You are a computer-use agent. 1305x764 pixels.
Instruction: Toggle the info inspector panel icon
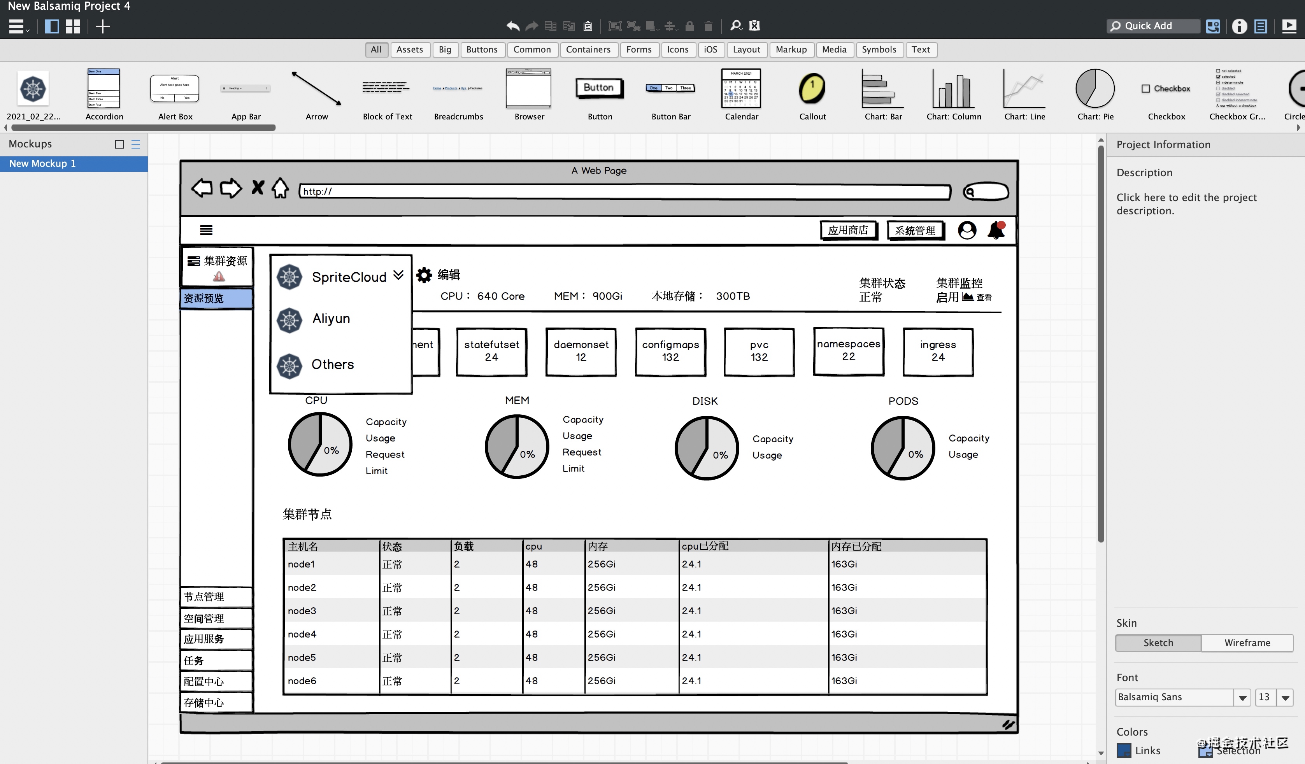[1239, 26]
